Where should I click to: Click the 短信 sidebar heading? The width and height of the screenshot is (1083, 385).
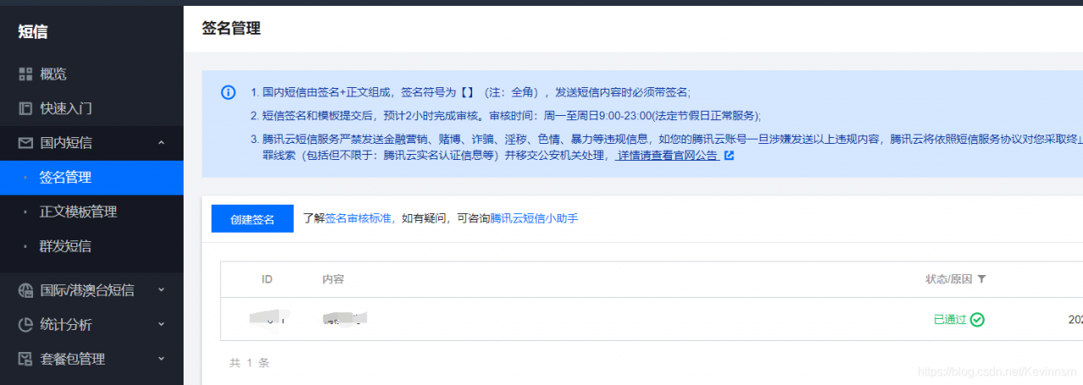(x=33, y=32)
